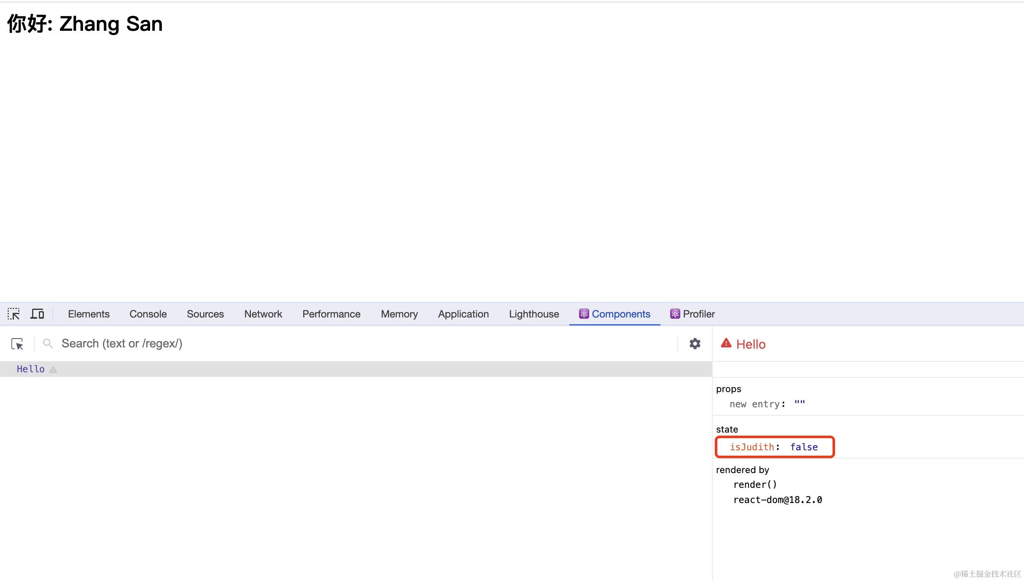1024x581 pixels.
Task: Click the React logo on Components tab
Action: pos(584,314)
